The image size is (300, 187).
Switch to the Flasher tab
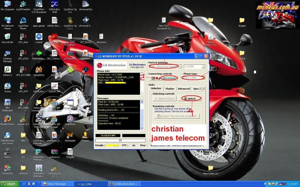coord(170,89)
